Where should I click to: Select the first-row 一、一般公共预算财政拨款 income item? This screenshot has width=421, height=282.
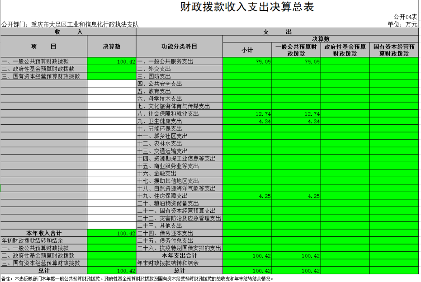[x=44, y=61]
